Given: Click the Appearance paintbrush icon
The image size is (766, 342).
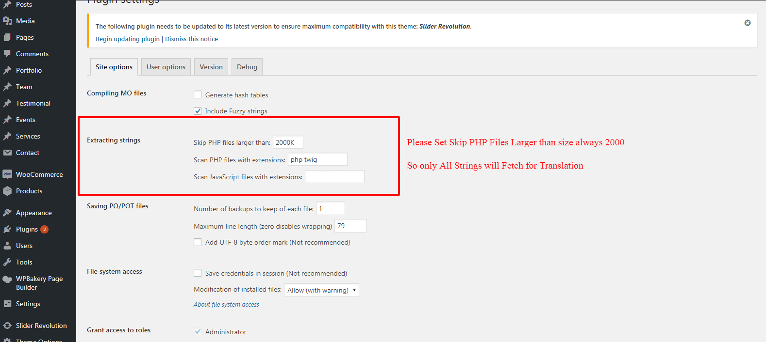Looking at the screenshot, I should coord(7,213).
